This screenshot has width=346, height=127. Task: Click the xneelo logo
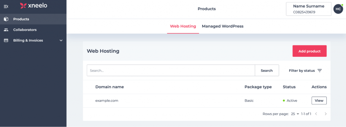tap(33, 6)
